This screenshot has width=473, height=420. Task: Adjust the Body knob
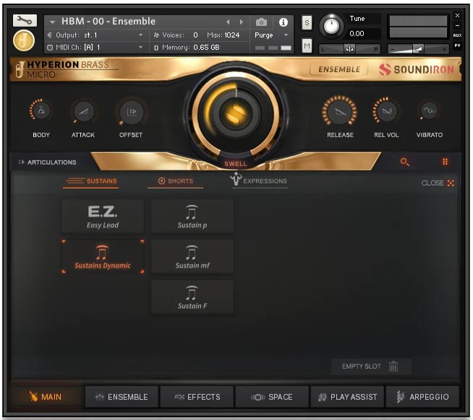coord(41,111)
